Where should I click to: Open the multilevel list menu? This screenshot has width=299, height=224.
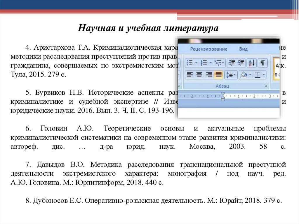click(x=219, y=63)
